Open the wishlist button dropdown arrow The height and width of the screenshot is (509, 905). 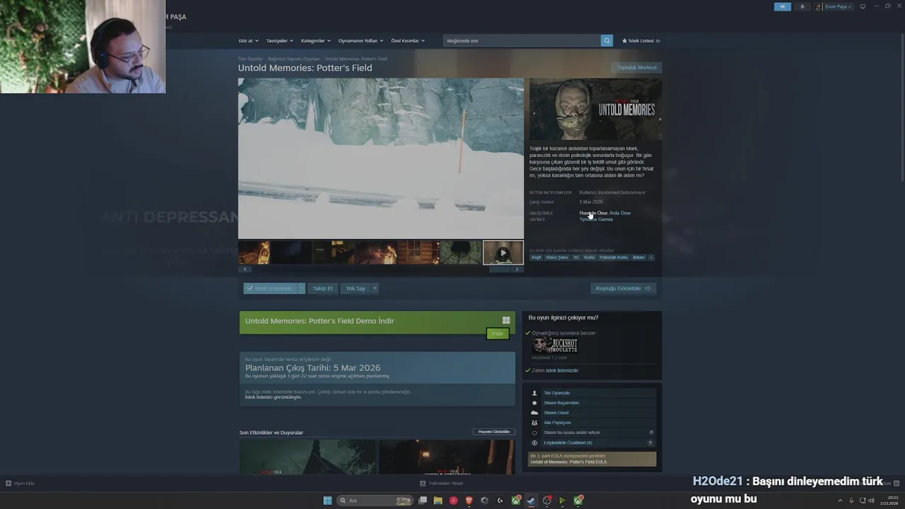pos(301,288)
